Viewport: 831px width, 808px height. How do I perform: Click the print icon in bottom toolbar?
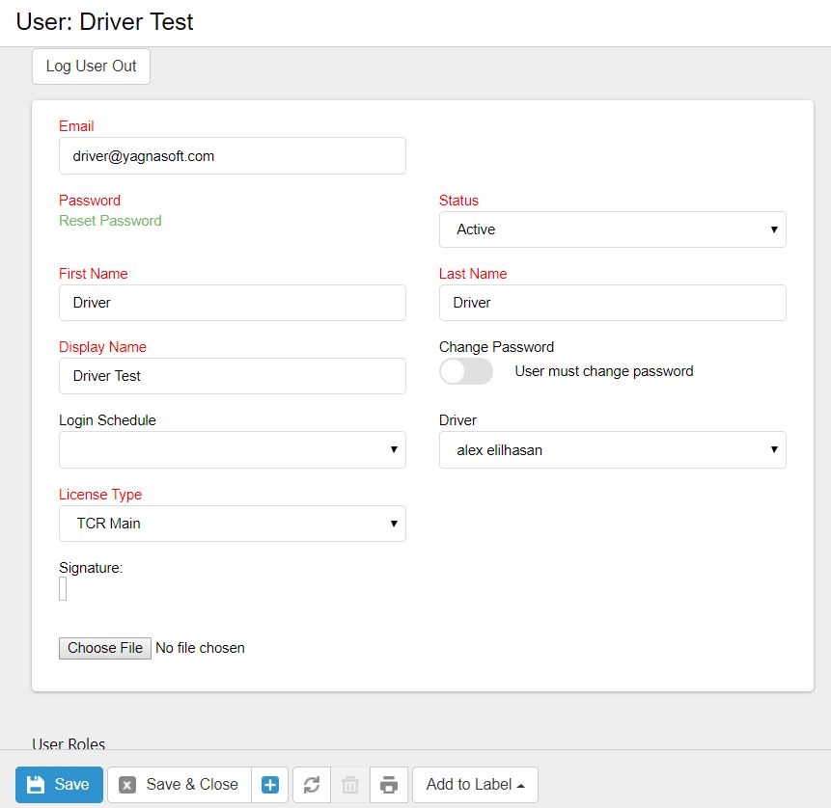click(388, 785)
